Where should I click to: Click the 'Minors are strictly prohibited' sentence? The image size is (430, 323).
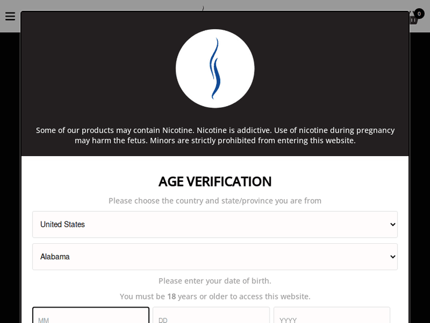tap(253, 141)
